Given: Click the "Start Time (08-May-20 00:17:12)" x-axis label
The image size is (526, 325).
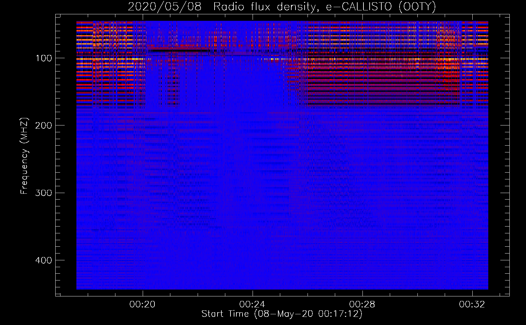Looking at the screenshot, I should 282,314.
